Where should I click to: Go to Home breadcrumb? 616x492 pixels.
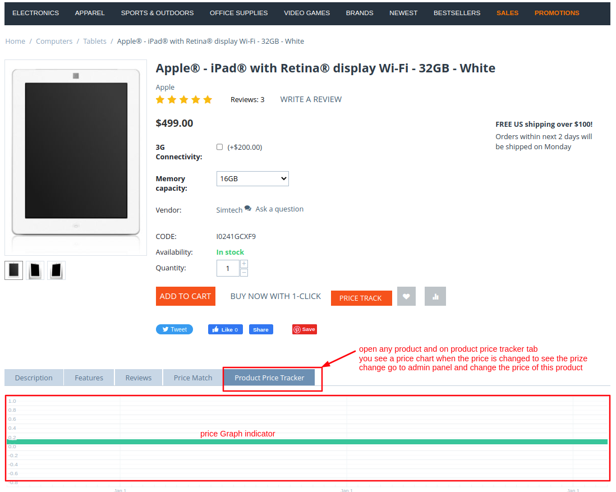[x=15, y=42]
